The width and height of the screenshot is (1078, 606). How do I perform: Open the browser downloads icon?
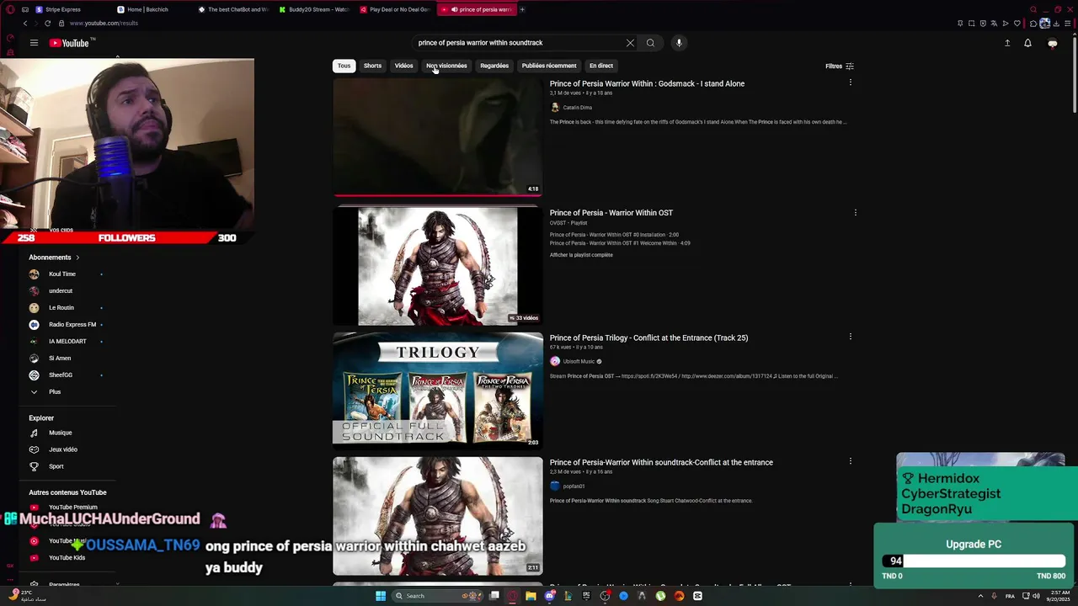coord(1056,24)
